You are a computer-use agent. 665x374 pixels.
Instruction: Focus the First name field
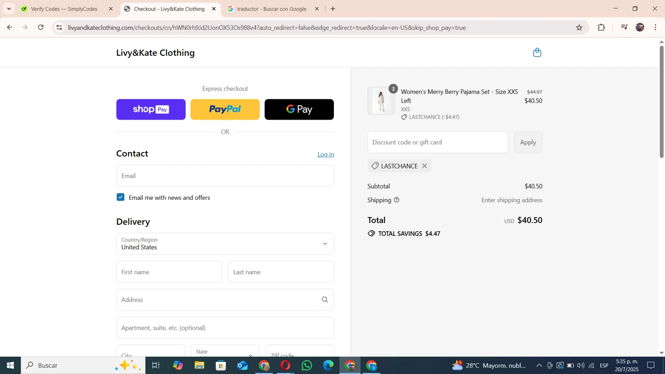coord(169,272)
